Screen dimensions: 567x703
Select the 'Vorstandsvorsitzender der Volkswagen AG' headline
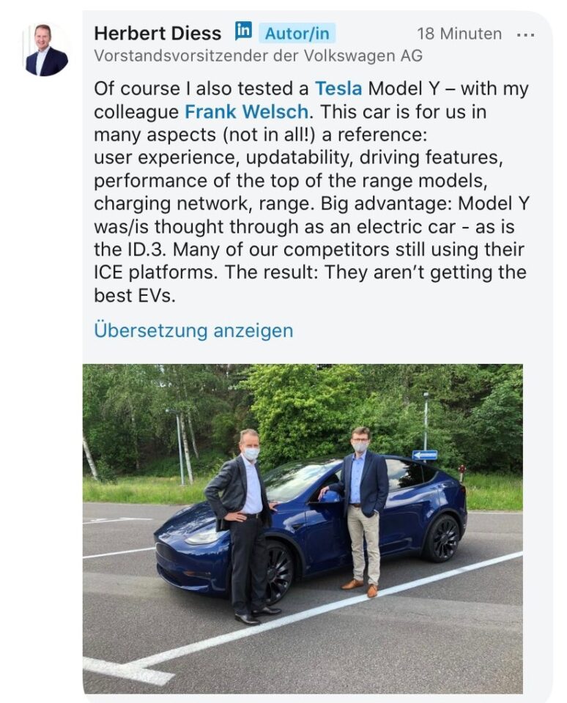258,56
